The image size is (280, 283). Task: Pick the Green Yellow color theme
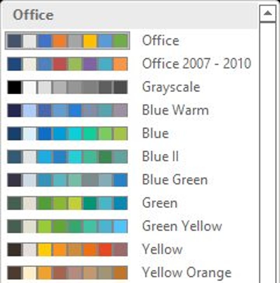[182, 226]
